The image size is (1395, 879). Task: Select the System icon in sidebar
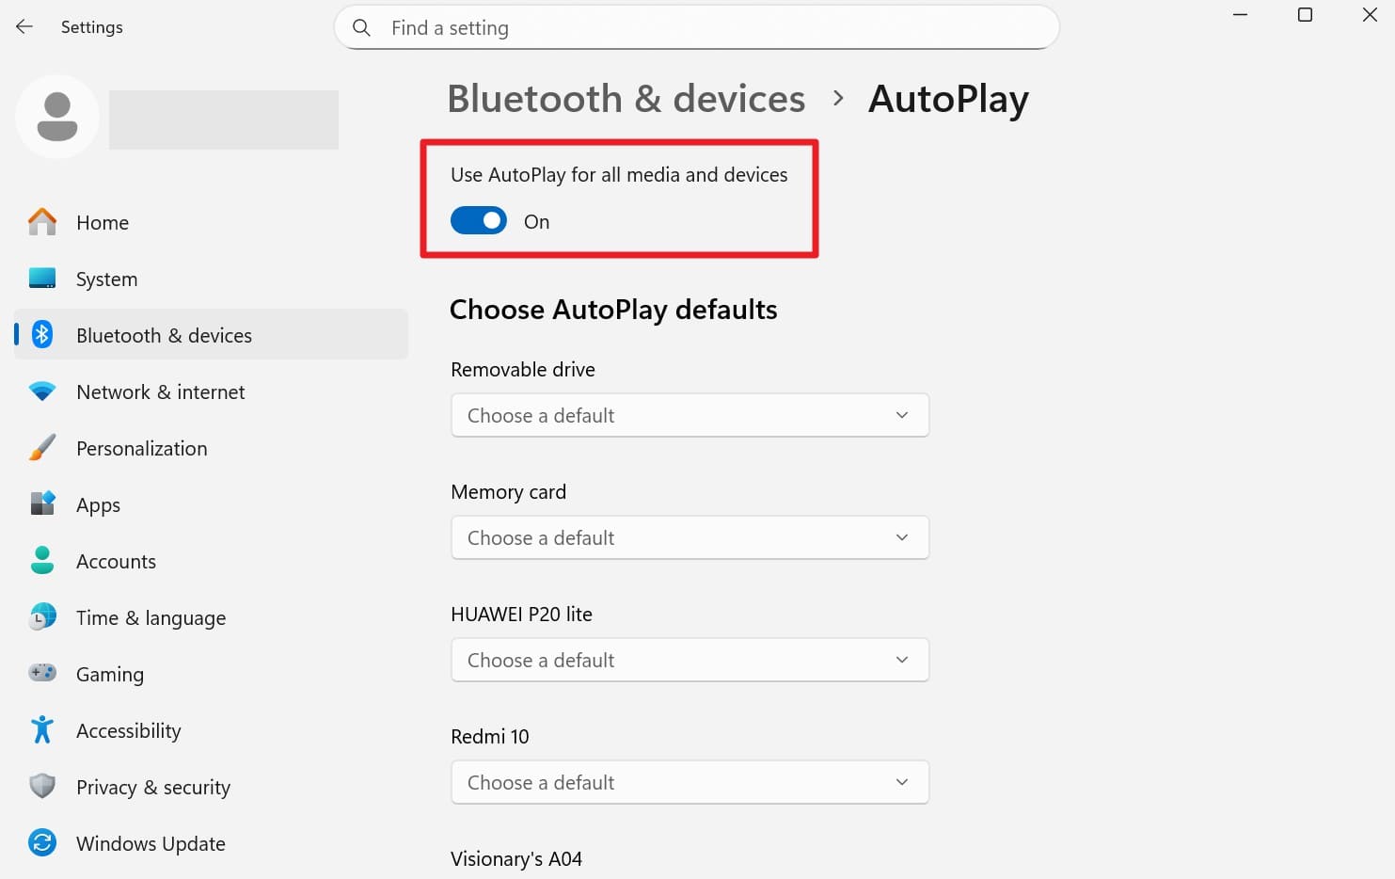point(41,278)
